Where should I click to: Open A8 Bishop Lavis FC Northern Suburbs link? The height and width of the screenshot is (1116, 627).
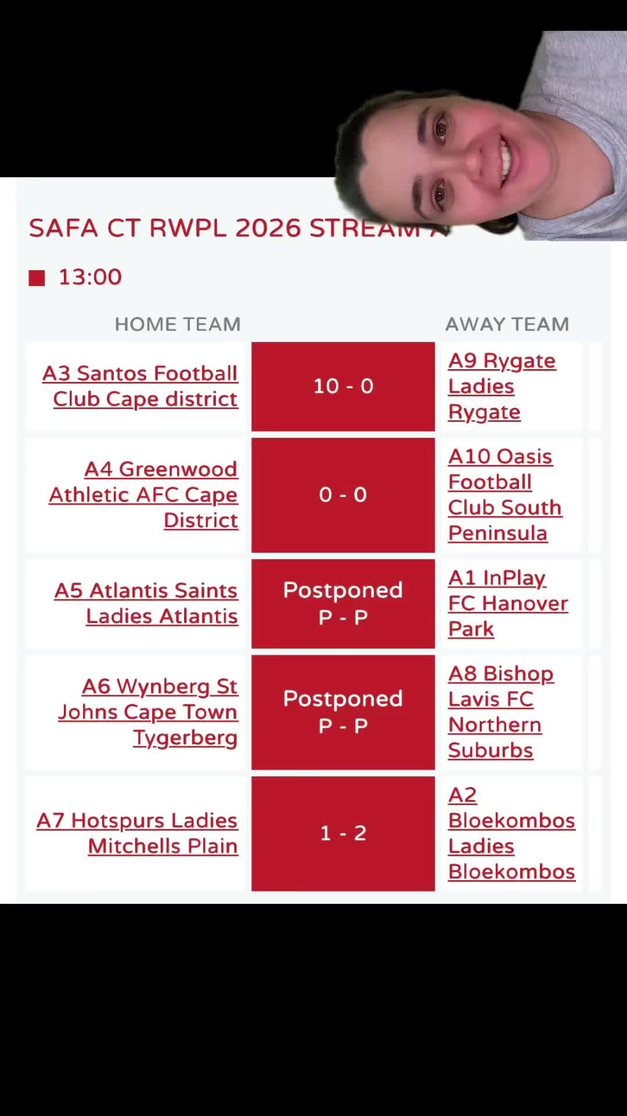[501, 712]
